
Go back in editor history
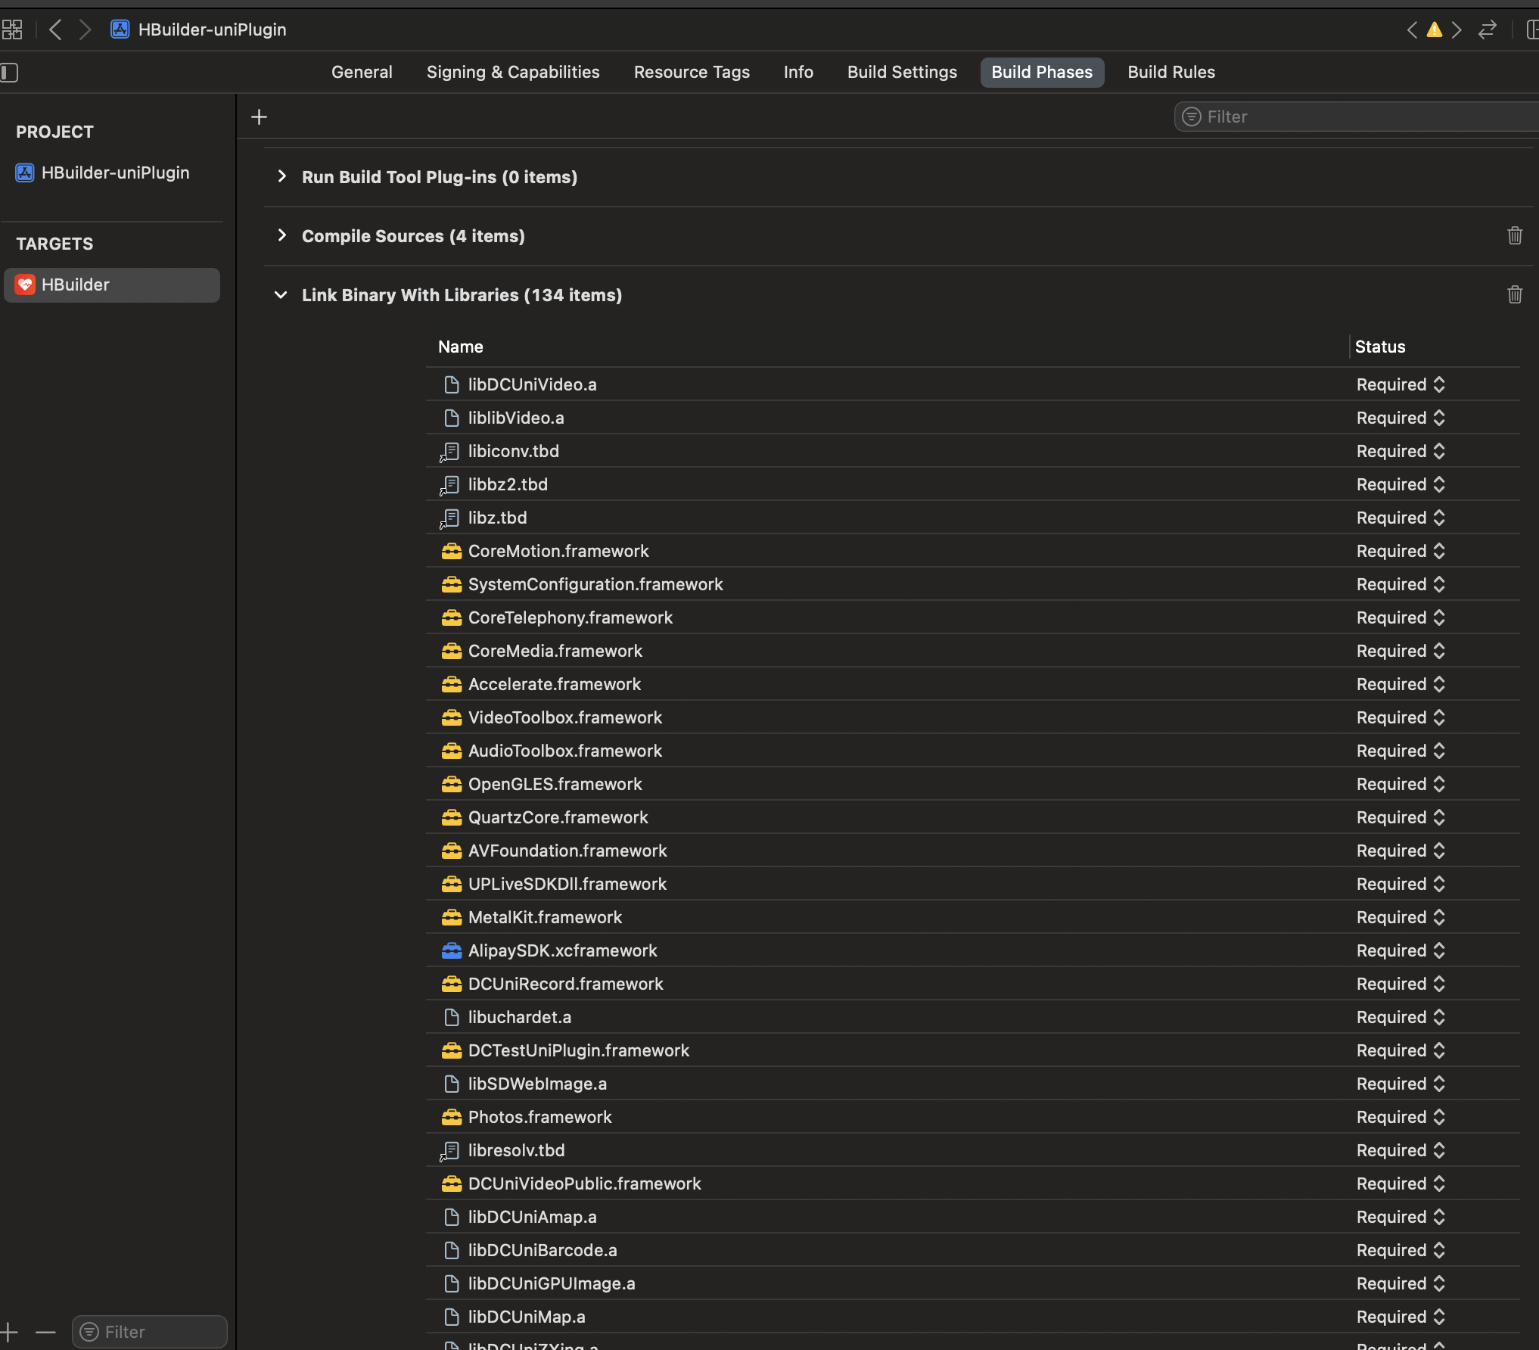[55, 30]
